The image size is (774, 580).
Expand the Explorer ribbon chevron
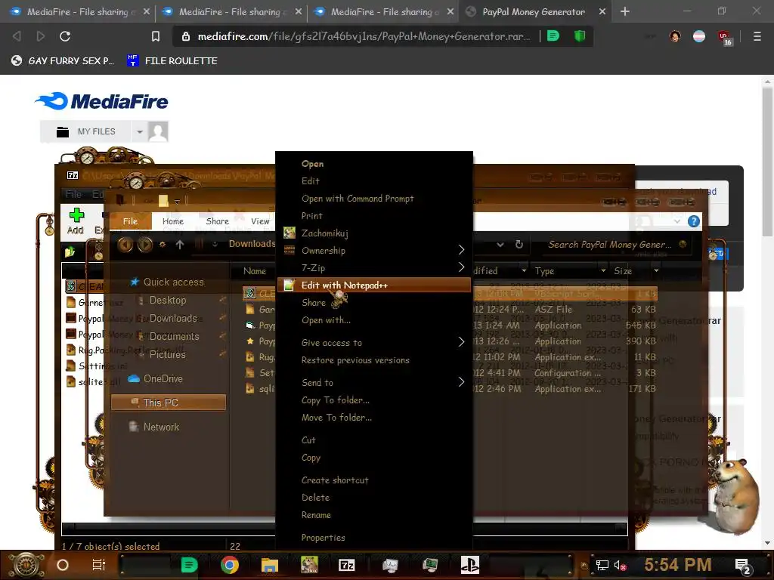pos(676,221)
